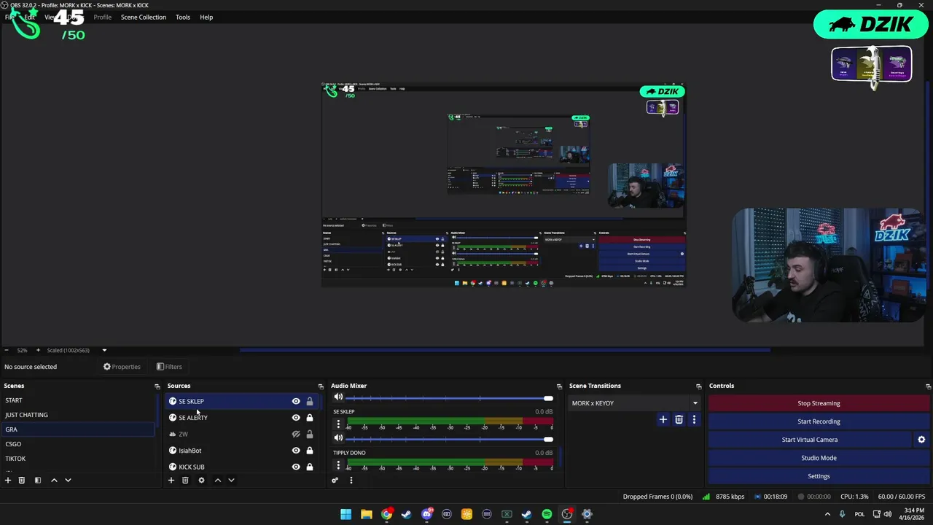Open source Filters button
This screenshot has width=933, height=525.
(x=169, y=367)
